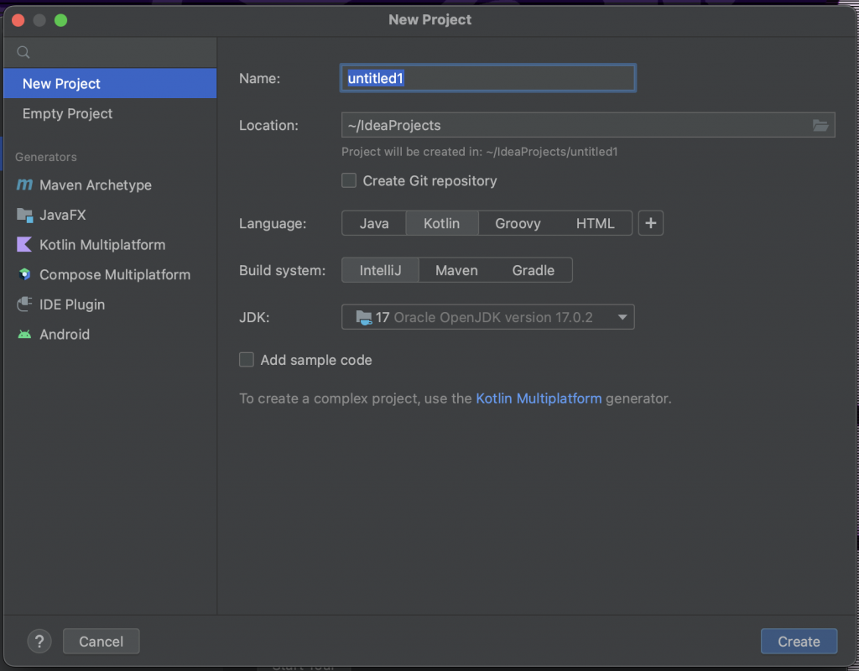Viewport: 859px width, 671px height.
Task: Click the red close window button
Action: [18, 20]
